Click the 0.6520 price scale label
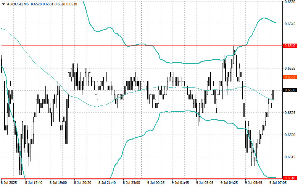This screenshot has height=187, width=298. click(290, 135)
